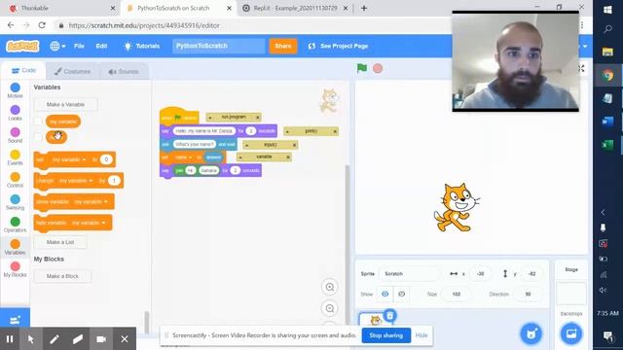This screenshot has height=350, width=623.
Task: Hide the sprite using crossed-eye icon
Action: pos(401,294)
